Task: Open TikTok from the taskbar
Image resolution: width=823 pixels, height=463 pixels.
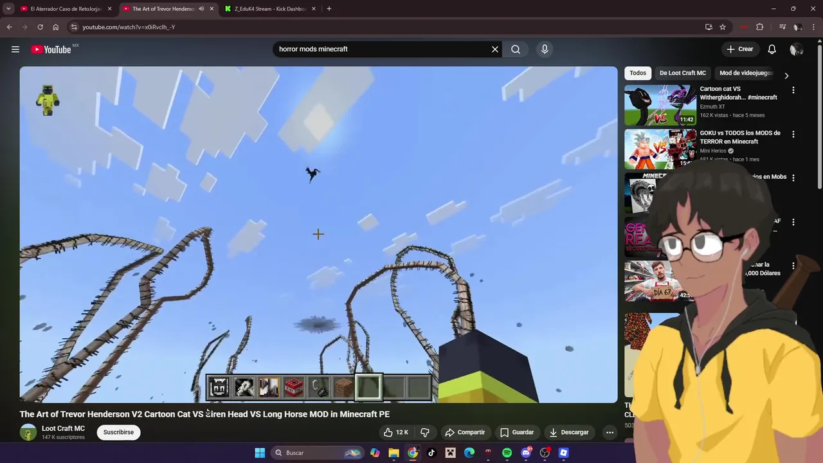Action: (x=431, y=453)
